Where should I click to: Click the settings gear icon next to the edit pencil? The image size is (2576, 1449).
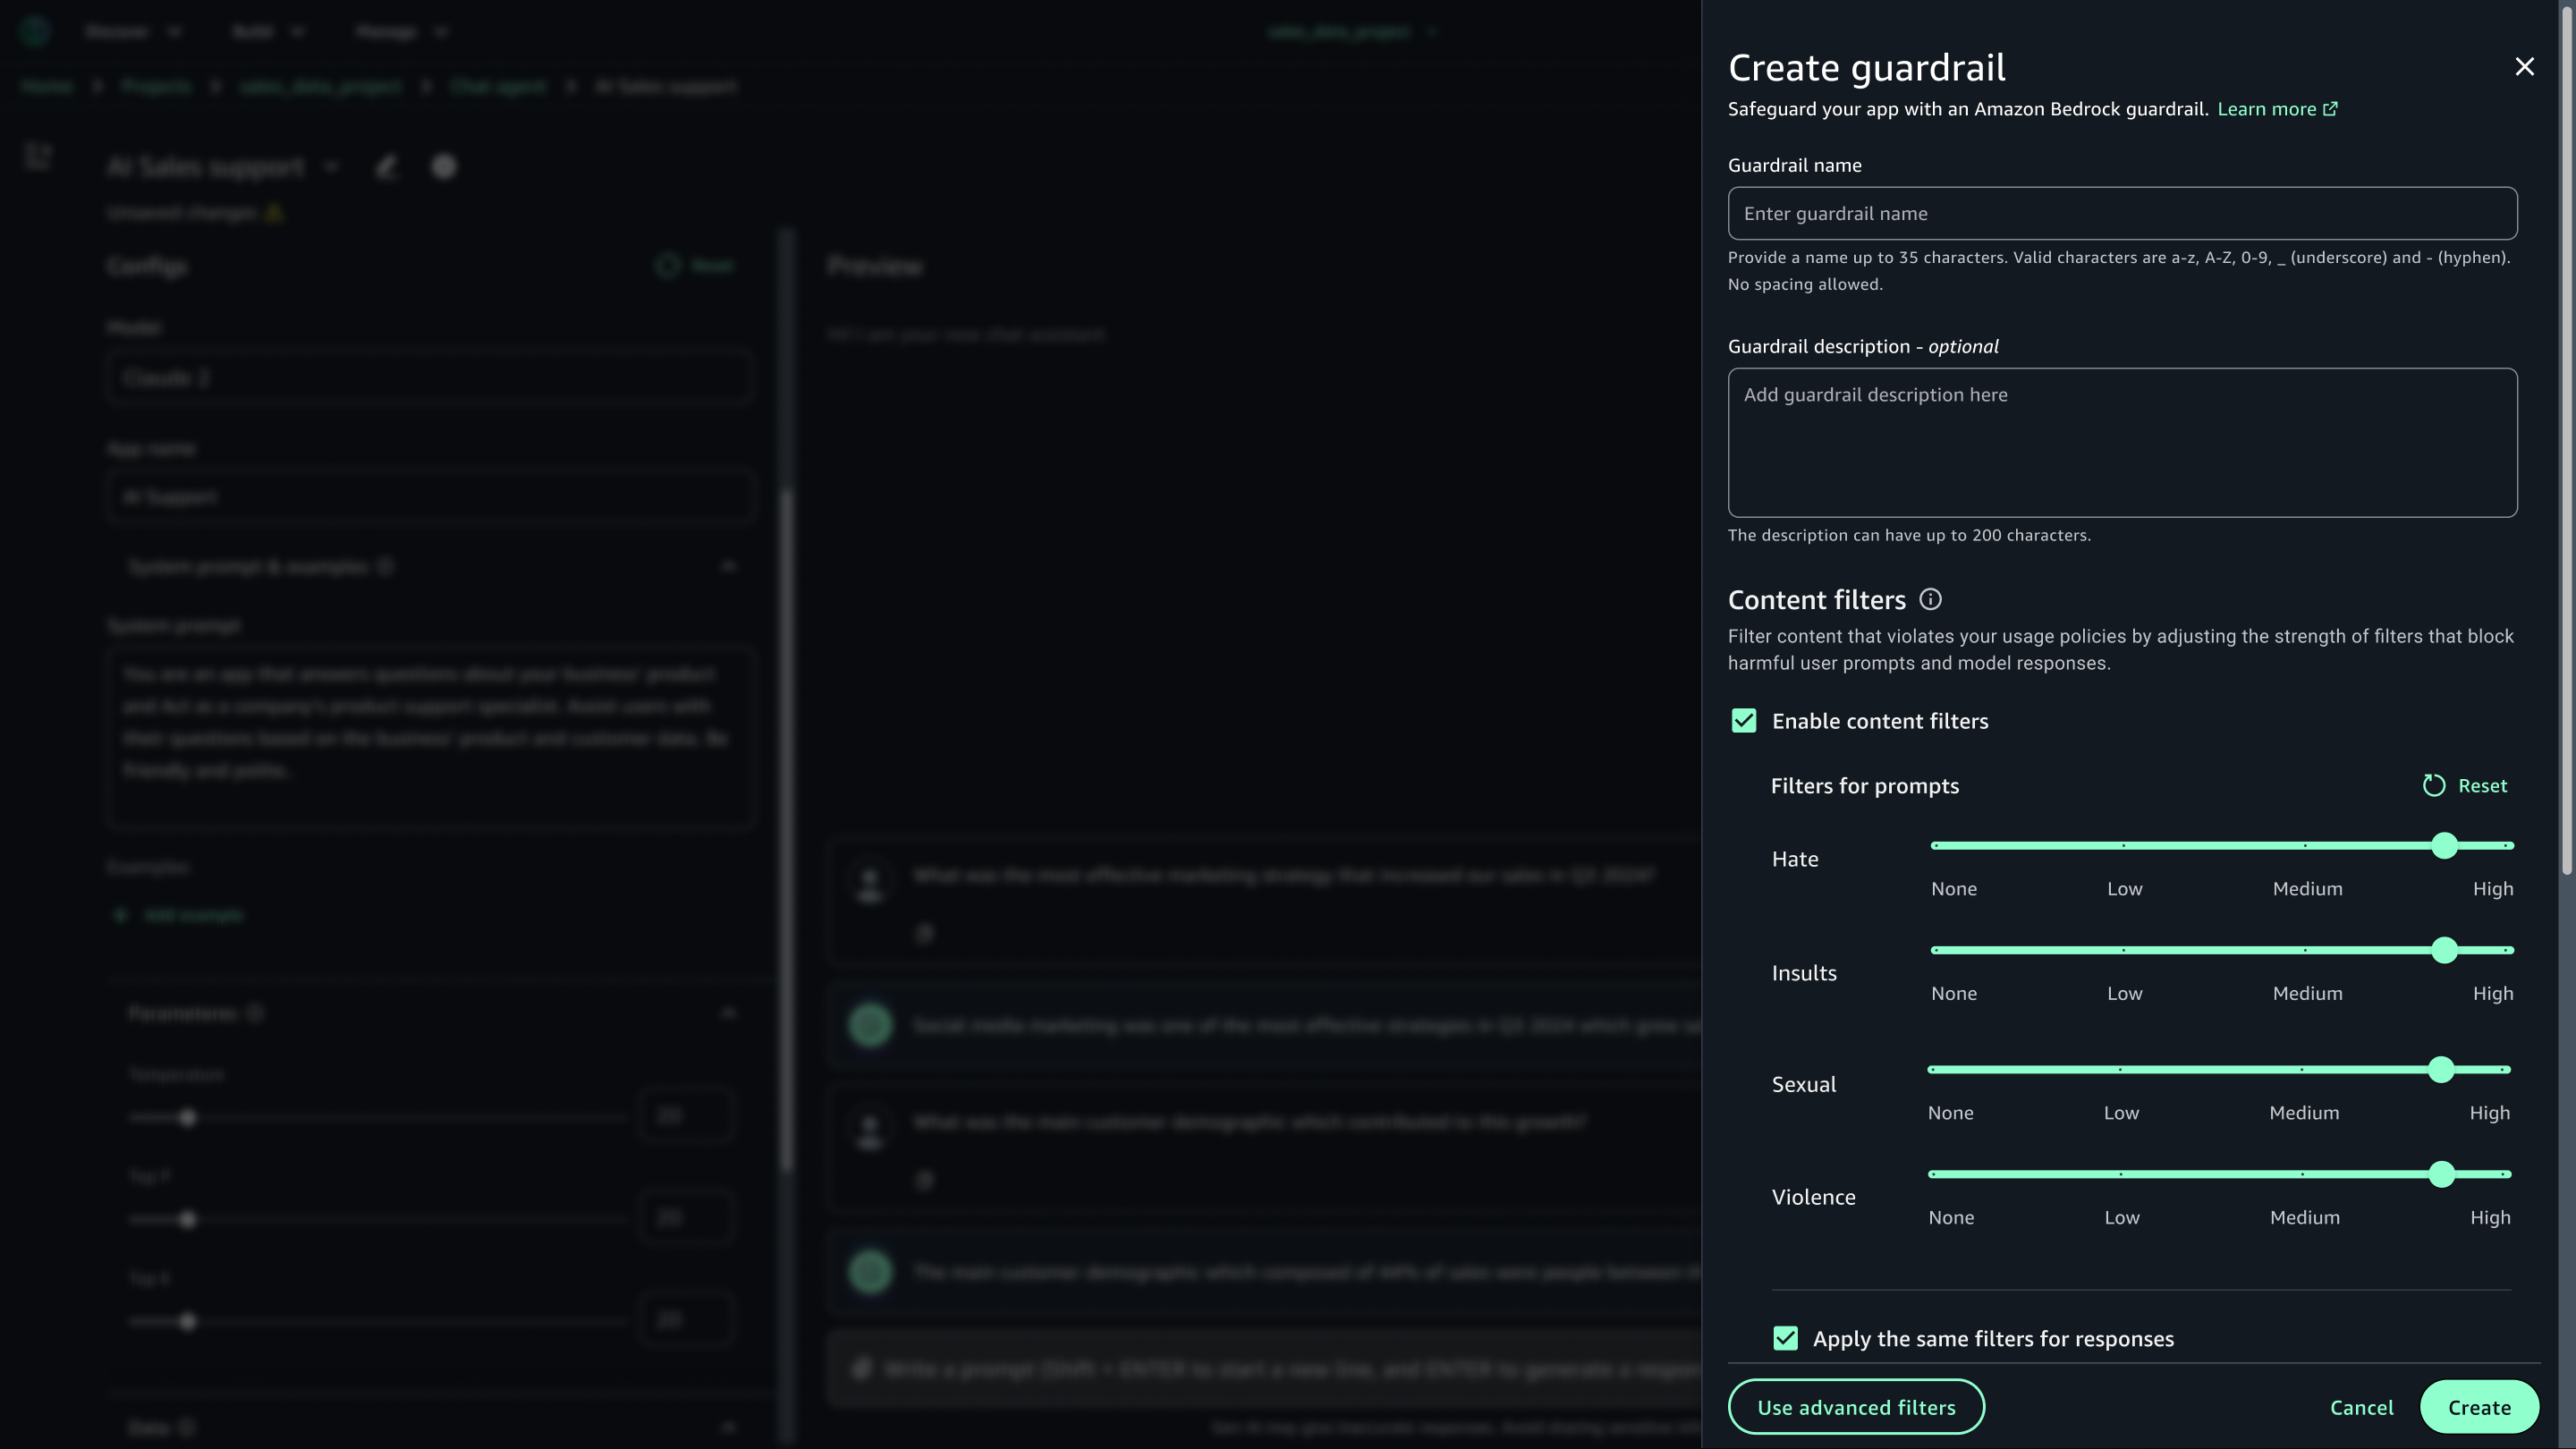pyautogui.click(x=444, y=167)
